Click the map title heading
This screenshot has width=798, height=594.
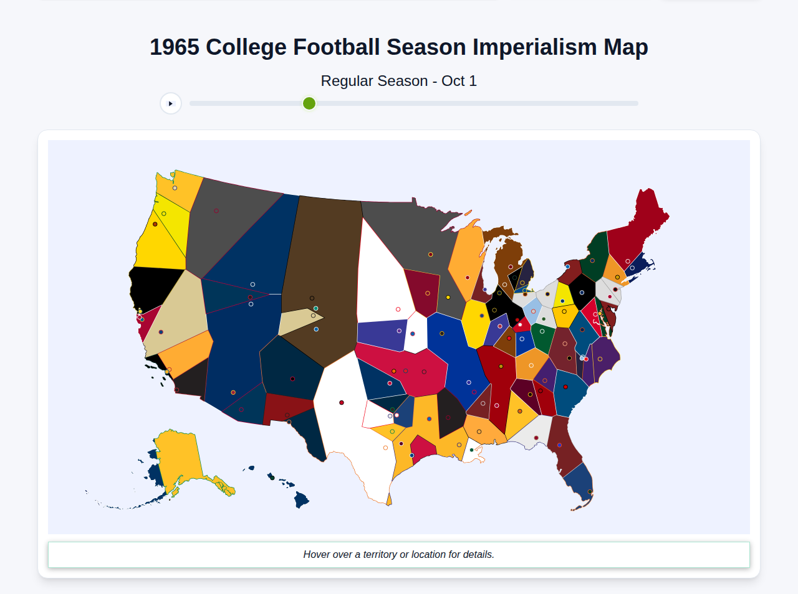pyautogui.click(x=398, y=46)
